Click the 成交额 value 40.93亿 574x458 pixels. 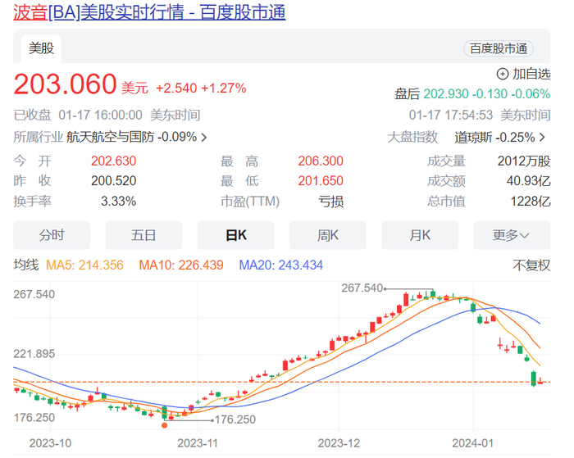529,181
